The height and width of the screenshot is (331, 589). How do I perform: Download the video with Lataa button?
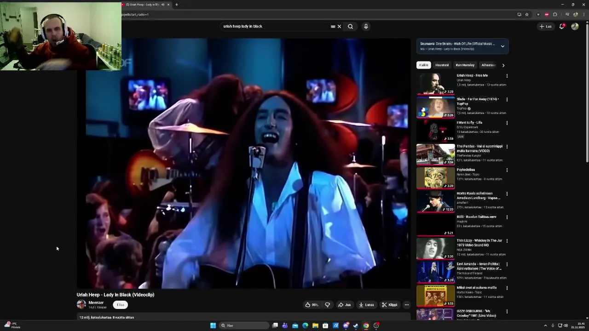point(366,305)
